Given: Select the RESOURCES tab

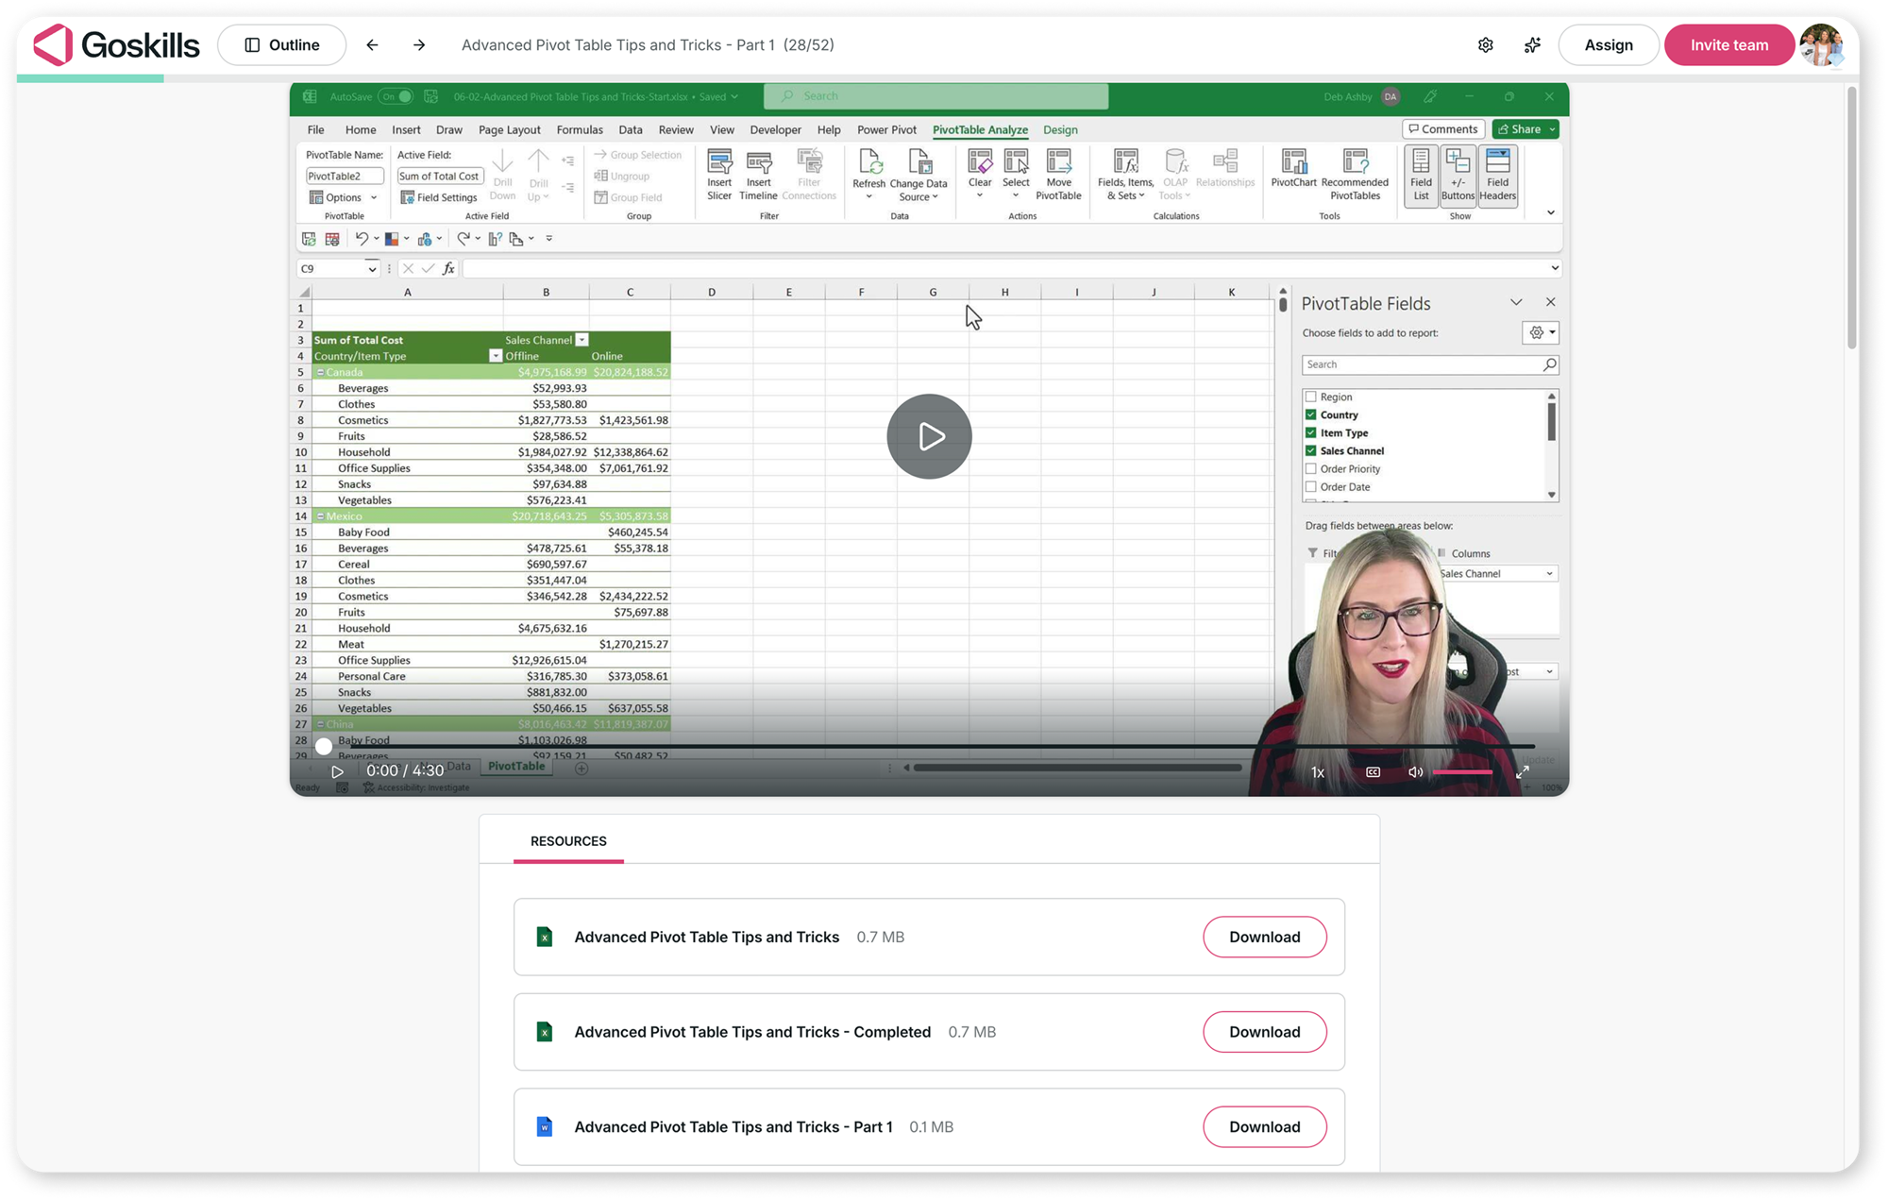Looking at the screenshot, I should pyautogui.click(x=568, y=841).
